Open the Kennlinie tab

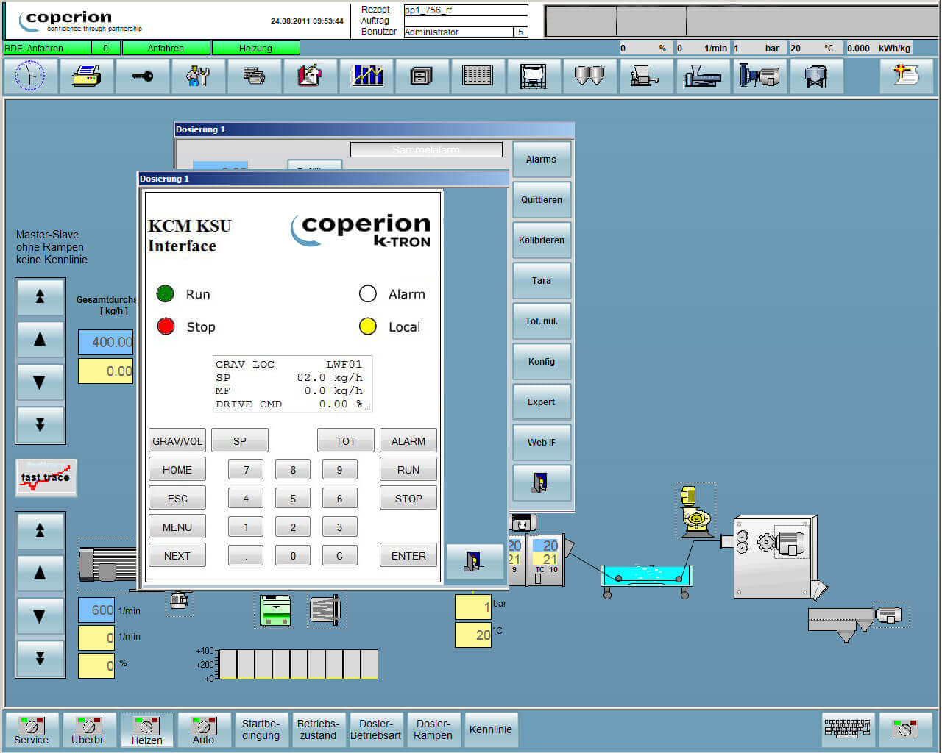pyautogui.click(x=491, y=729)
